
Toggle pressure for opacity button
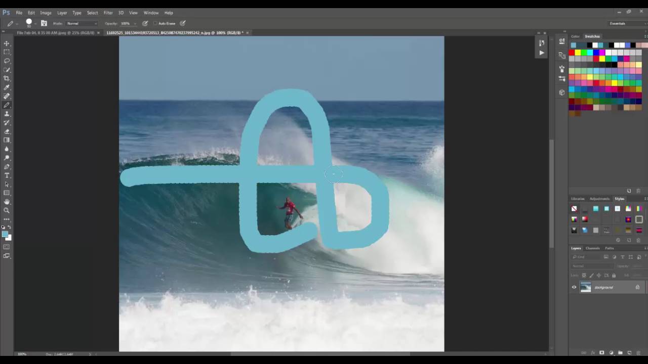tap(145, 23)
